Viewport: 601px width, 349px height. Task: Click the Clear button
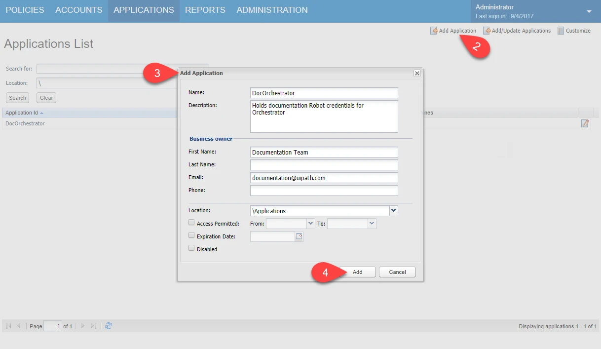tap(46, 98)
